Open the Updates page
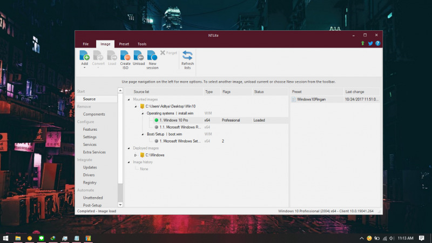Screen dimensions: 432x243 pos(90,167)
